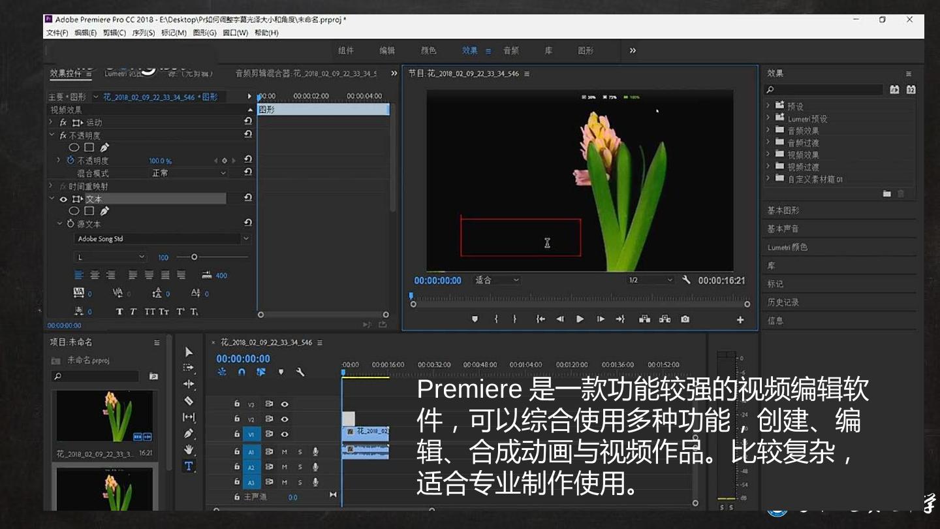The height and width of the screenshot is (529, 940).
Task: Add marker in Program monitor
Action: pos(475,319)
